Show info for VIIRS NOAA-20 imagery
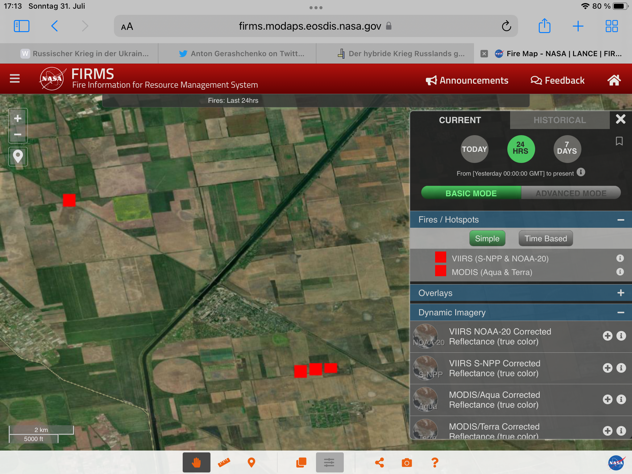This screenshot has width=632, height=474. 621,336
